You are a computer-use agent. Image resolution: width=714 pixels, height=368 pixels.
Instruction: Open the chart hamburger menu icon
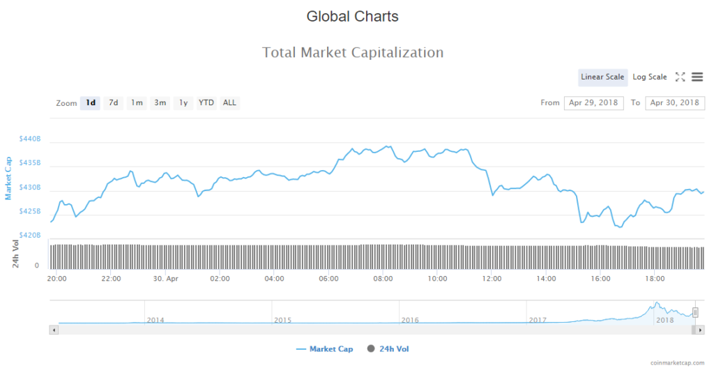pyautogui.click(x=697, y=77)
